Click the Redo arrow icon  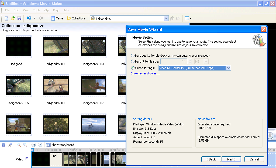(41, 18)
